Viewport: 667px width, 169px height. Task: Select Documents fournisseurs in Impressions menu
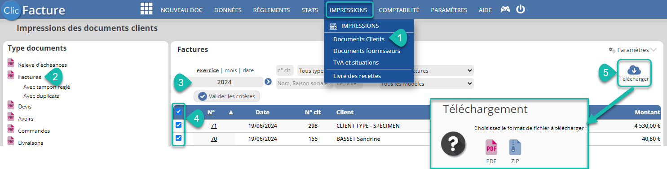[x=367, y=51]
